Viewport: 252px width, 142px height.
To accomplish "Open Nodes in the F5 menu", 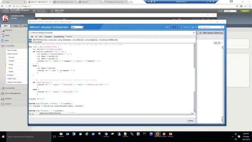I will click(11, 71).
